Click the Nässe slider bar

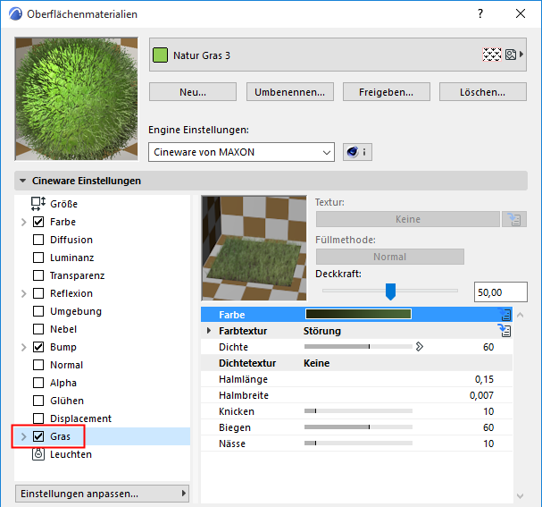(x=358, y=443)
